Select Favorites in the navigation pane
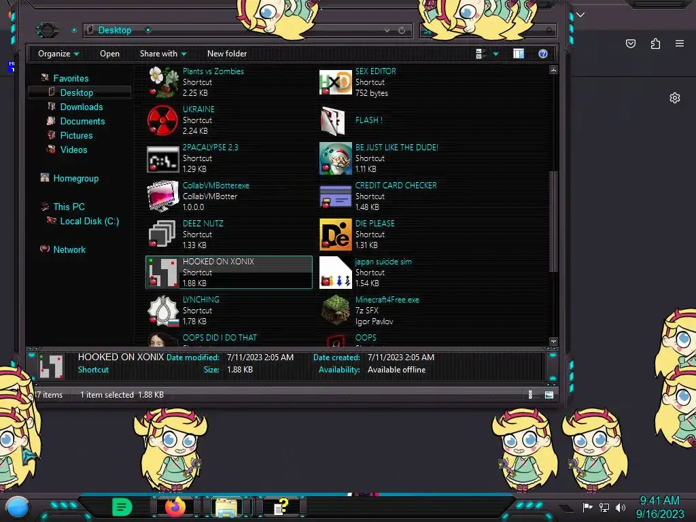Screen dimensions: 696x522 [x=71, y=79]
